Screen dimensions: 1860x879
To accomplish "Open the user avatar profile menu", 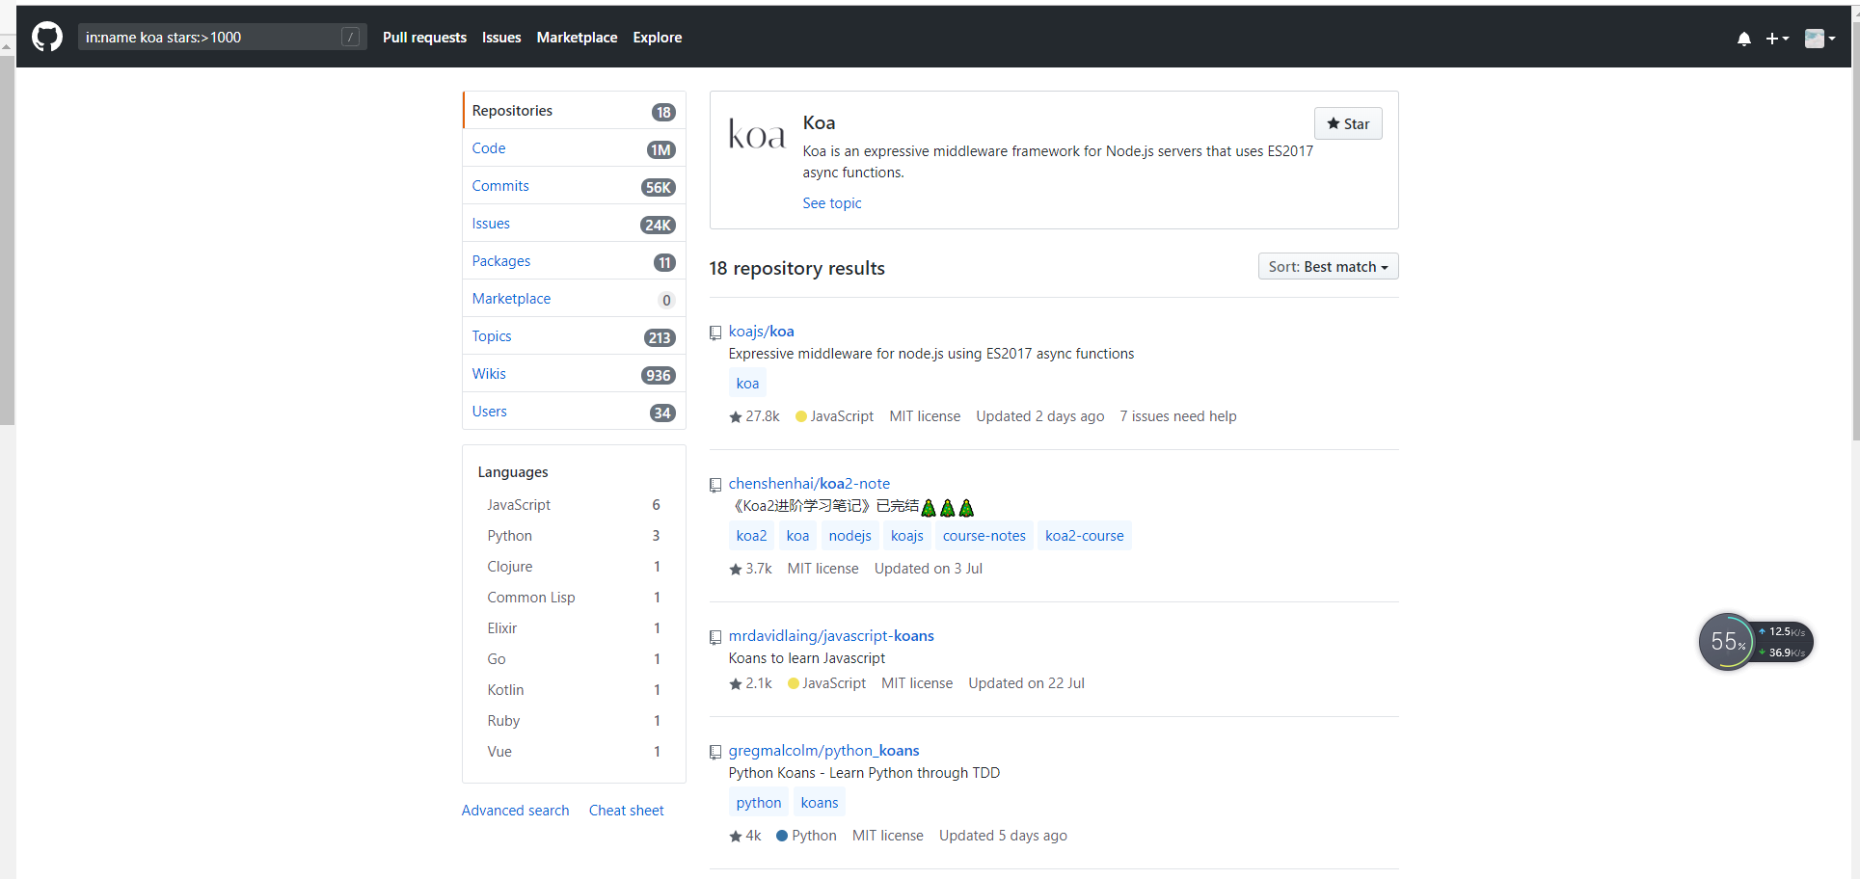I will [x=1819, y=39].
